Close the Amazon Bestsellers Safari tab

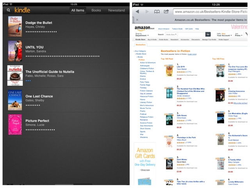(137, 20)
